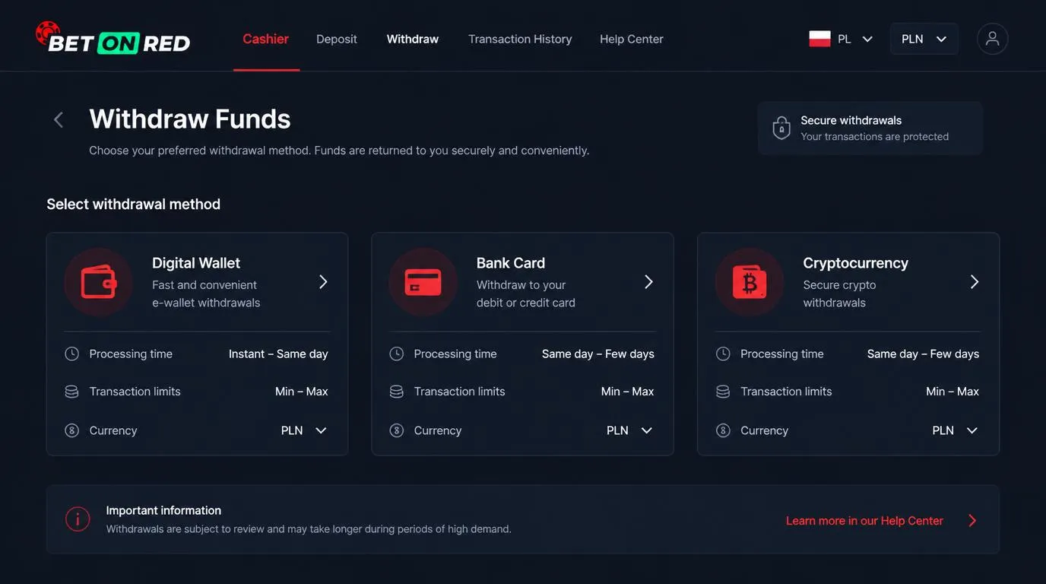Expand Bank Card currency PLN dropdown
This screenshot has width=1046, height=584.
[x=629, y=430]
